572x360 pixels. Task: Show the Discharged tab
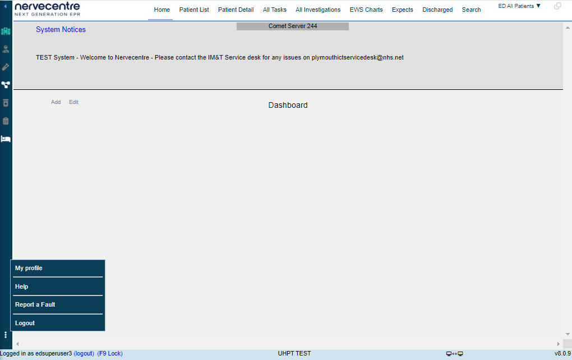[x=437, y=10]
